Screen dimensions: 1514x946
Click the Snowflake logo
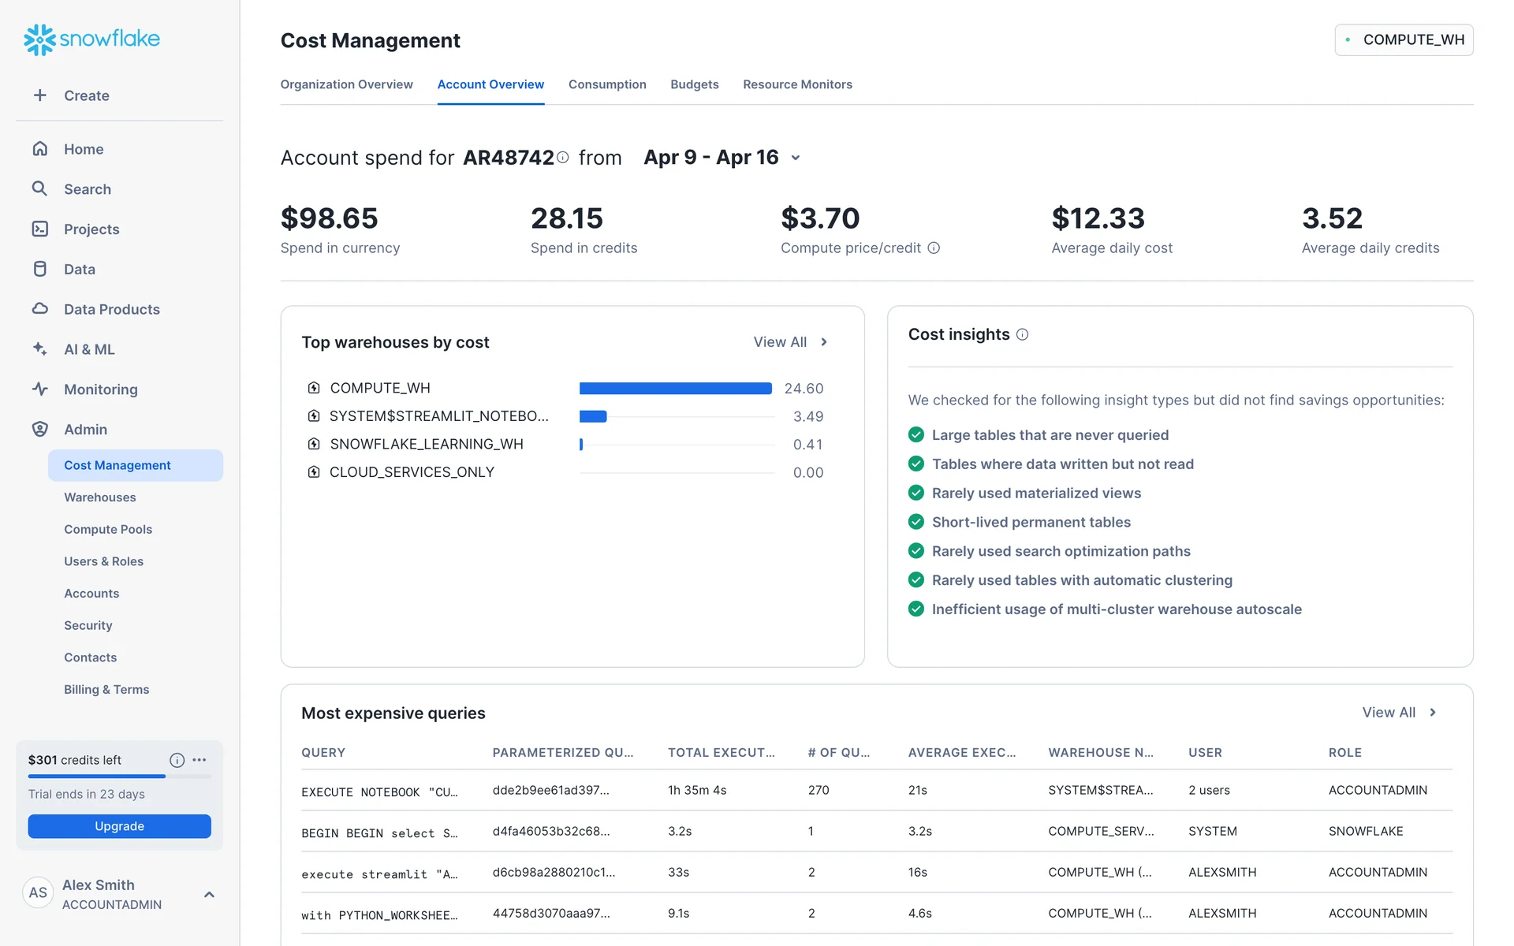[91, 39]
